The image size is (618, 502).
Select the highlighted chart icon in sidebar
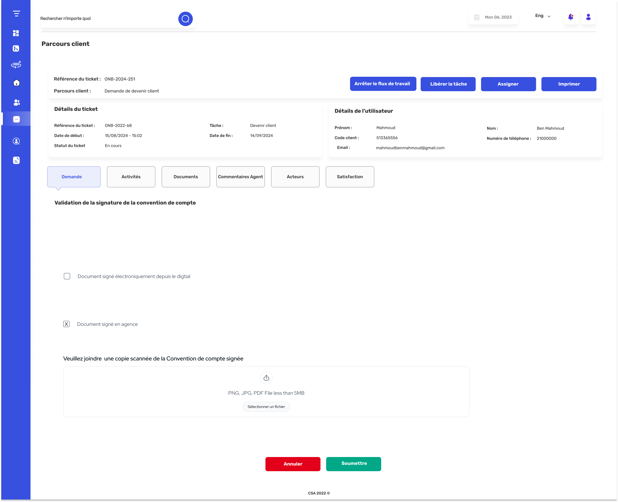click(x=16, y=119)
